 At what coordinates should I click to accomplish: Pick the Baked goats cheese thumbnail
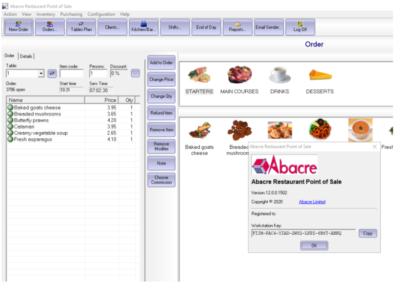pyautogui.click(x=199, y=131)
